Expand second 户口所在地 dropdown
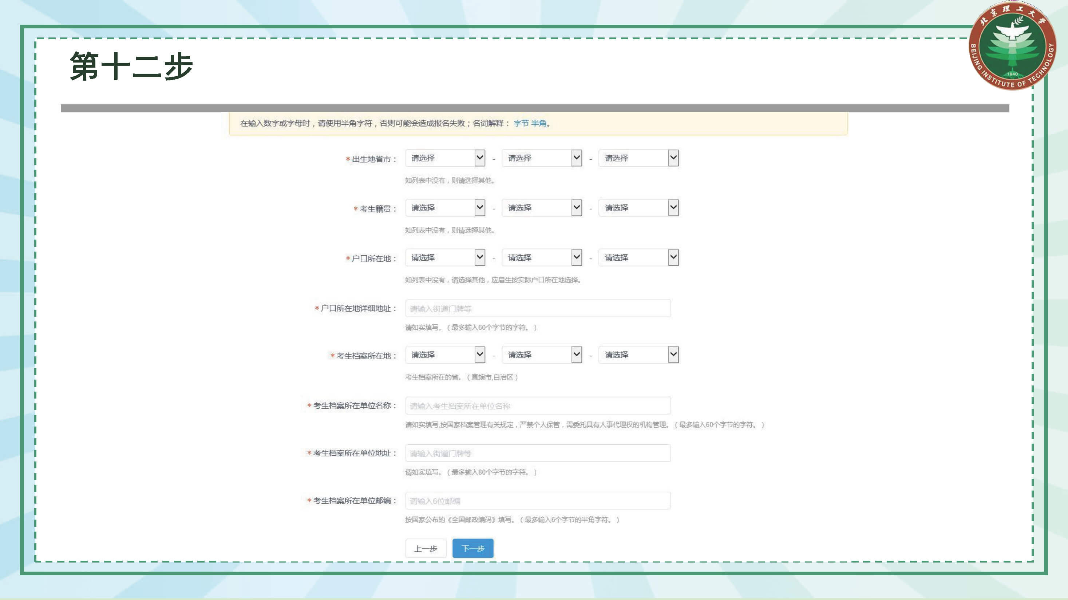The image size is (1068, 600). coord(542,257)
